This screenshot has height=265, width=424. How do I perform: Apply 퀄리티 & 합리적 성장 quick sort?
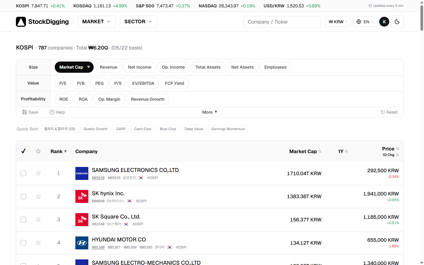[x=59, y=129]
